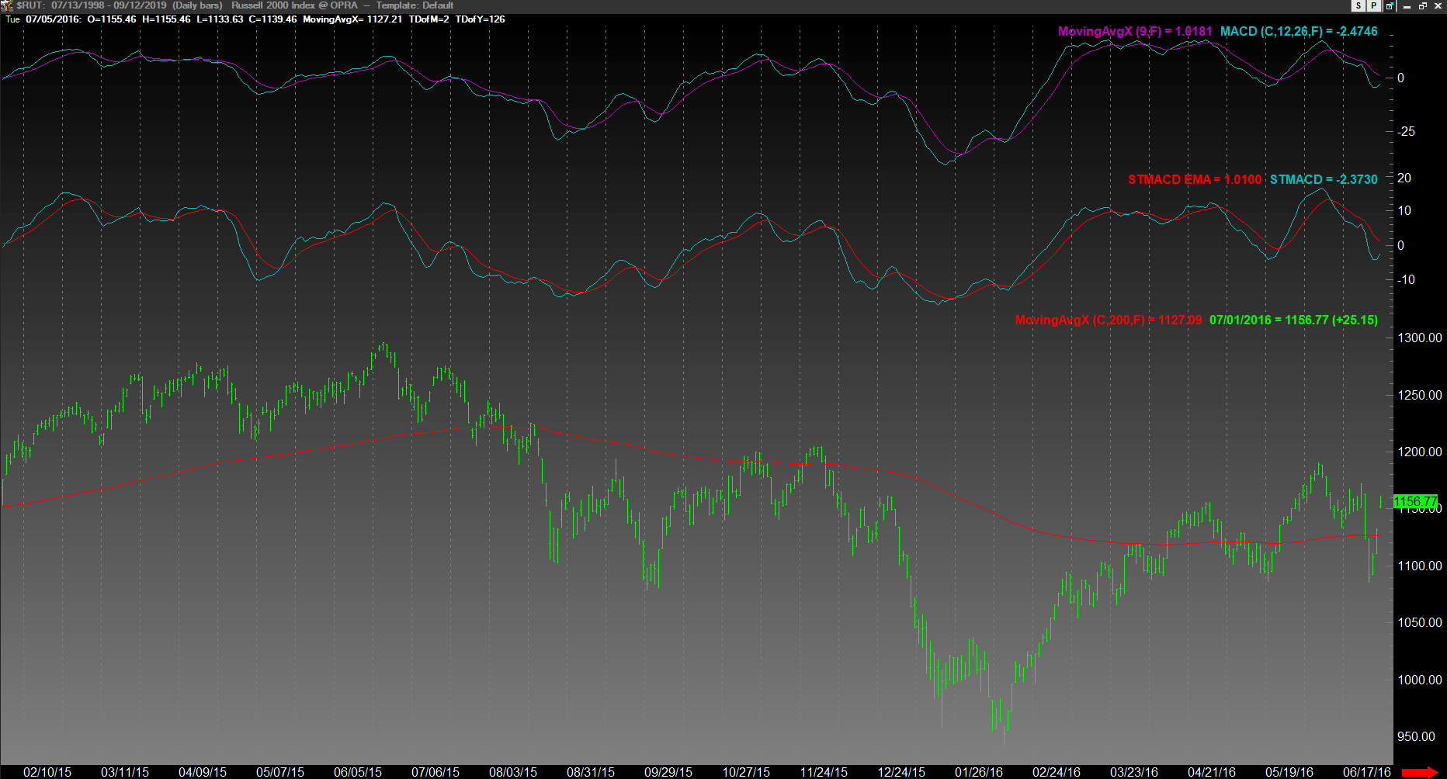Click the 07/01/2016 = 1156.77 (+25.15) label

pyautogui.click(x=1293, y=320)
